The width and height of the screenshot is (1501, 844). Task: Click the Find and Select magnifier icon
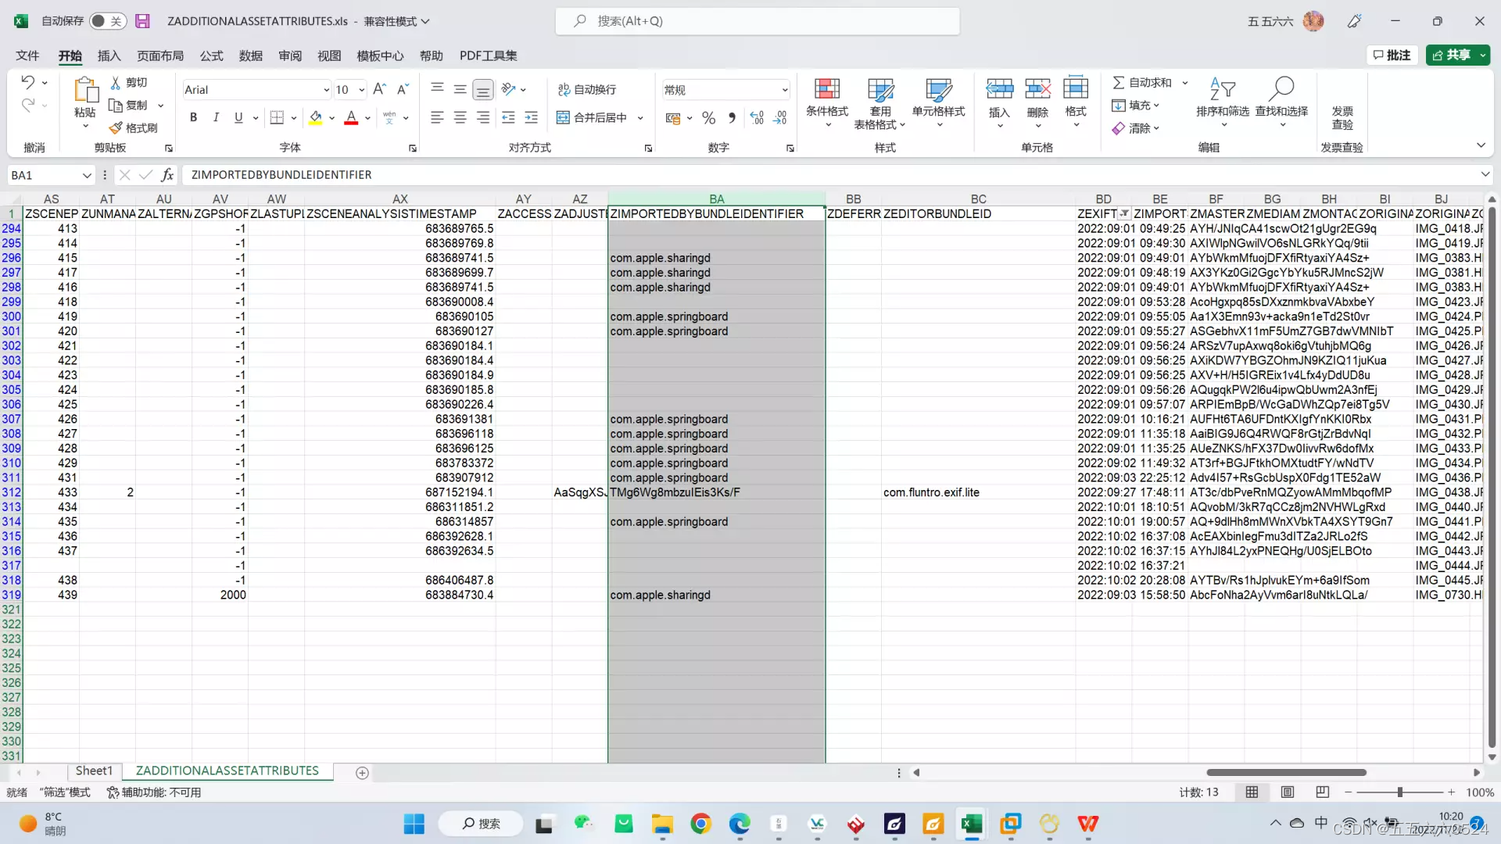click(1281, 89)
